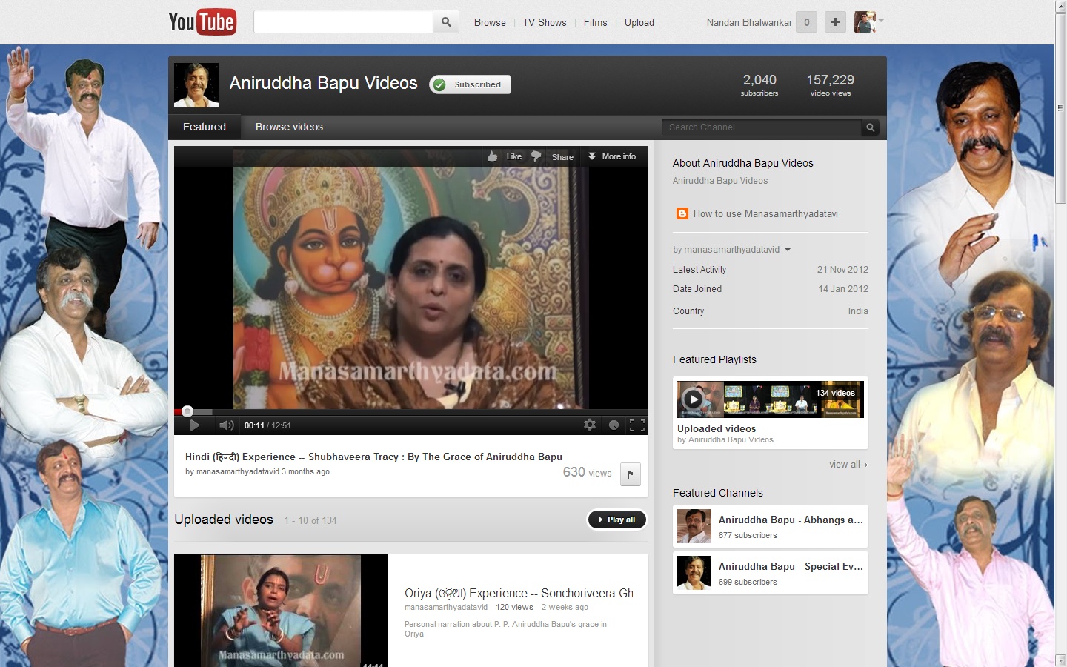Open TV Shows in header
Viewport: 1067px width, 667px height.
pyautogui.click(x=545, y=22)
